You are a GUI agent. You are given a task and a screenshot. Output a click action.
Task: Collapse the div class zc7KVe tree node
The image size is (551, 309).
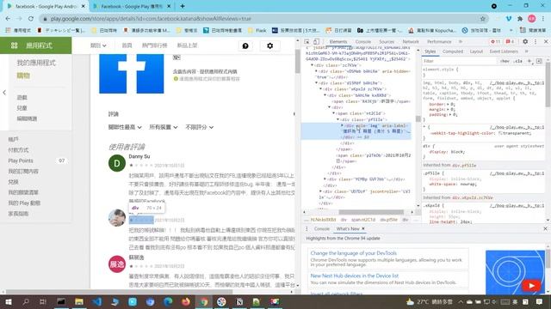(x=312, y=65)
